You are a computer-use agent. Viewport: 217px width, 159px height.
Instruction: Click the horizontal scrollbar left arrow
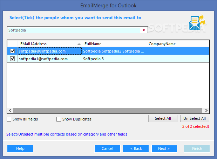pyautogui.click(x=10, y=110)
